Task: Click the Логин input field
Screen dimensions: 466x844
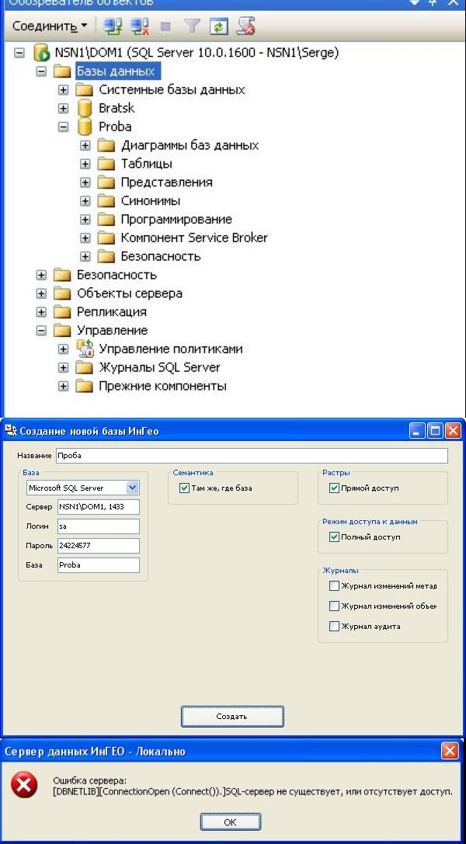Action: (99, 526)
